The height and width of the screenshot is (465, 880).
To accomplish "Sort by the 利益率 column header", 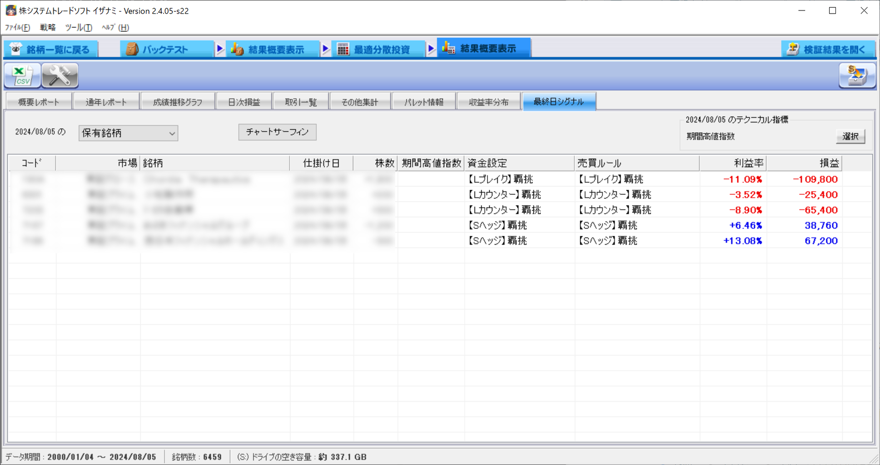I will (733, 163).
